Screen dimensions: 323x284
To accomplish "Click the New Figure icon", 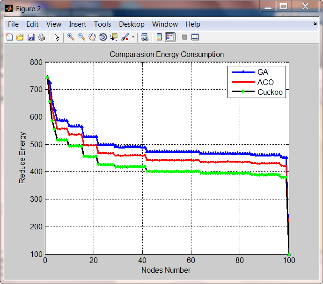I will click(9, 37).
